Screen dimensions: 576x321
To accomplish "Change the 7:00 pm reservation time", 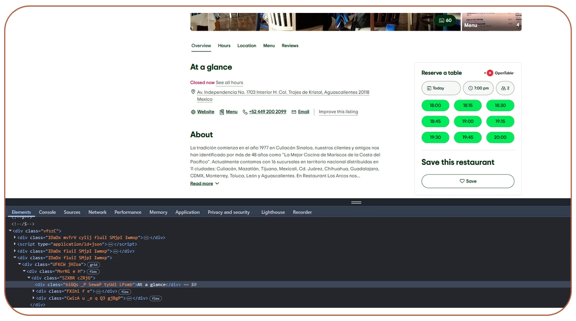I will pos(478,88).
